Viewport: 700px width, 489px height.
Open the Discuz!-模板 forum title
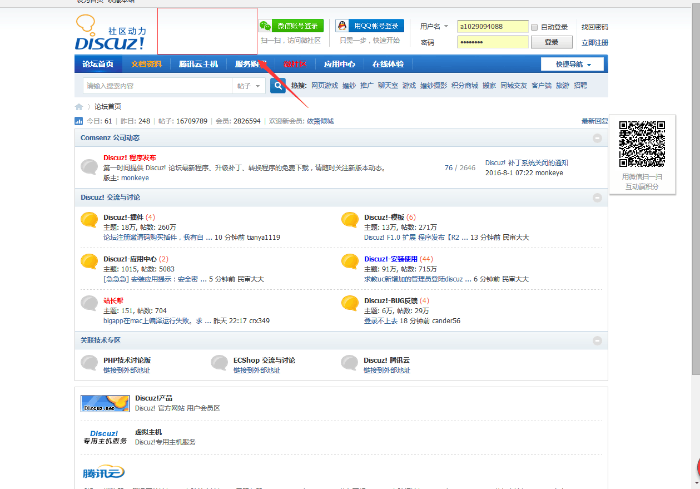pyautogui.click(x=384, y=218)
